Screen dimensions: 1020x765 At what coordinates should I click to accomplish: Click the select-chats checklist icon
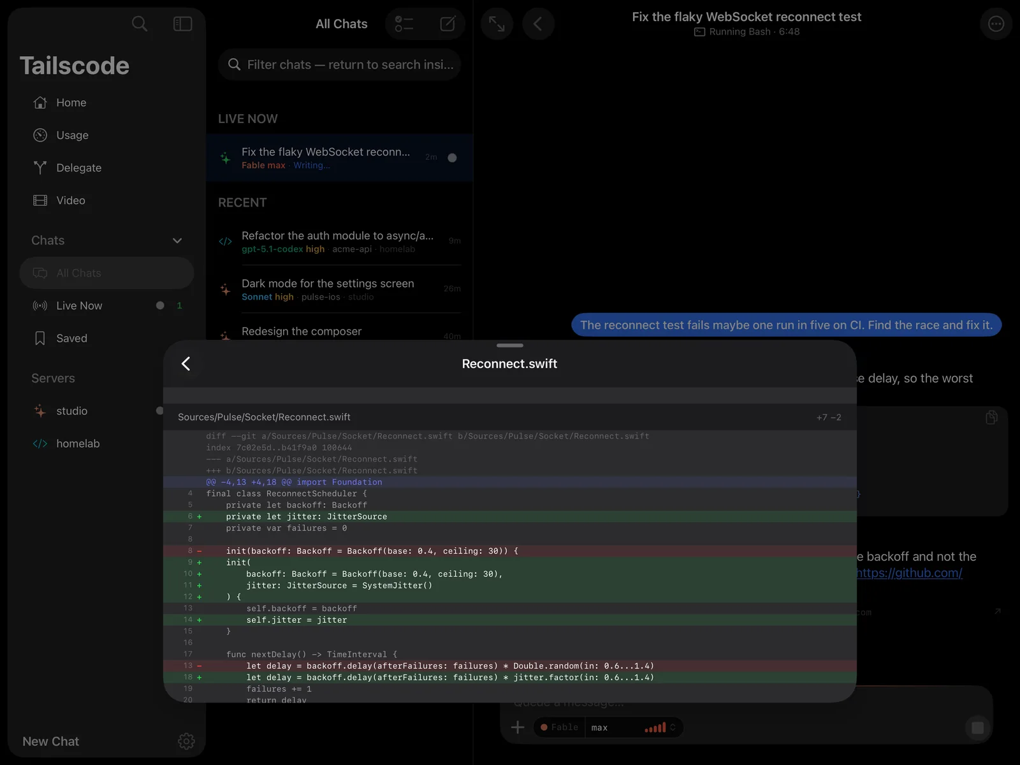tap(404, 24)
